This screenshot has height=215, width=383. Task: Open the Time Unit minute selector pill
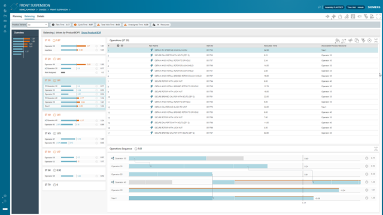(x=355, y=7)
